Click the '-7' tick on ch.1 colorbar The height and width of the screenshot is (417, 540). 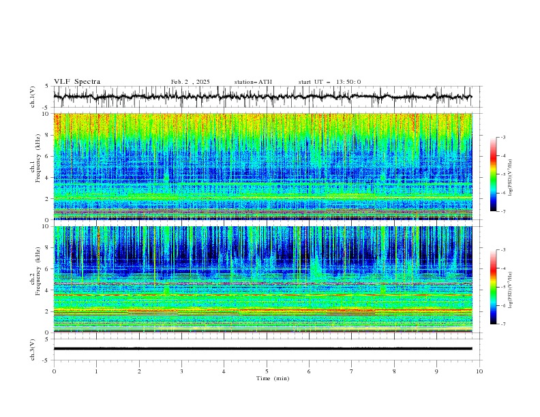coord(502,211)
